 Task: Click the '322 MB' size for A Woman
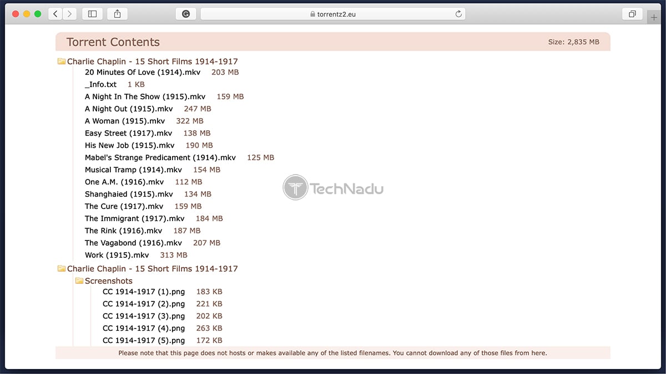coord(190,121)
